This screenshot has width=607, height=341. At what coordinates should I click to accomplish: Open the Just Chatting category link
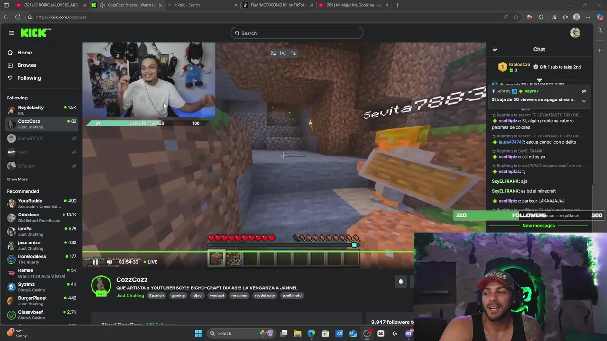pos(130,296)
